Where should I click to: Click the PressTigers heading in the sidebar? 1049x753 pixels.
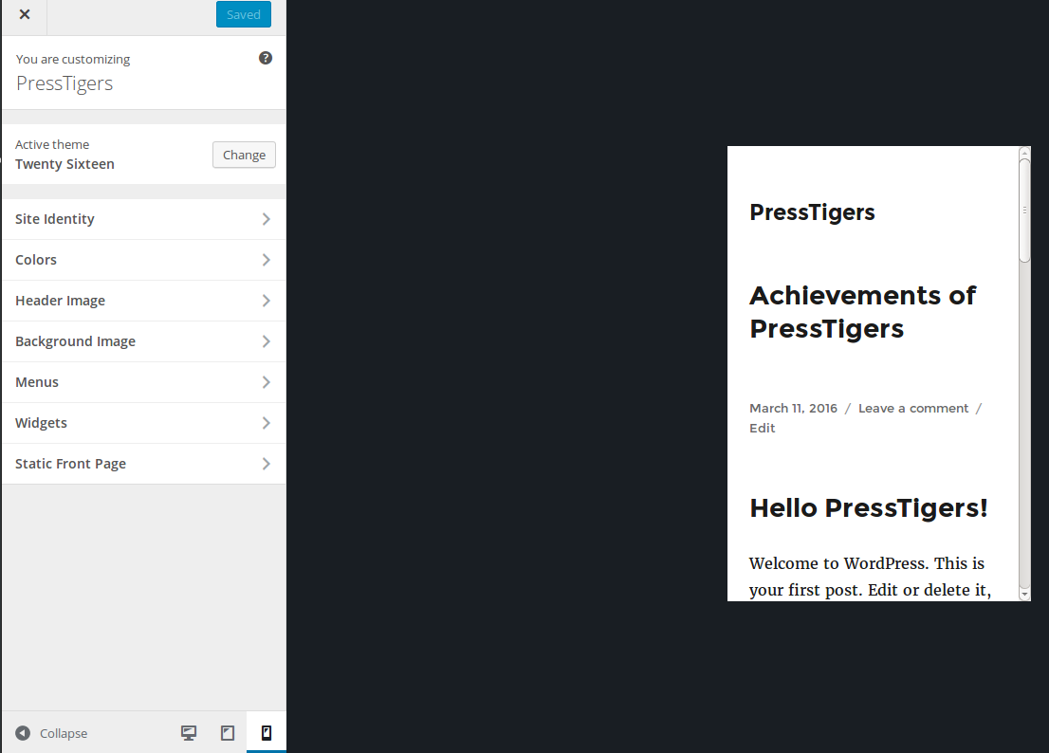pos(64,83)
